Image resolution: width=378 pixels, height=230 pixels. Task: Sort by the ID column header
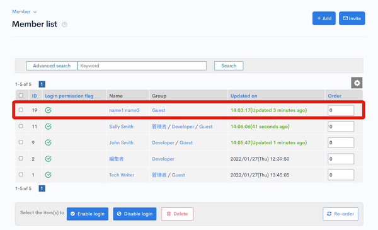tap(34, 96)
